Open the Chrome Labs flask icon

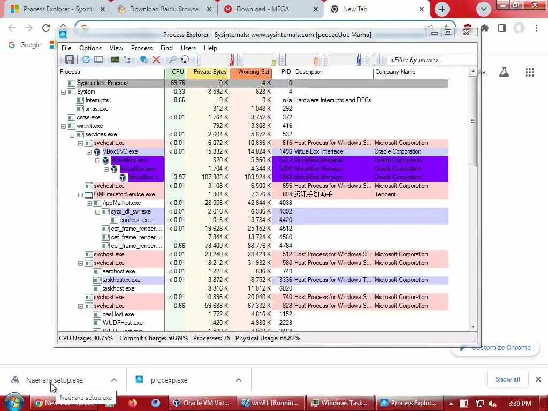504,72
